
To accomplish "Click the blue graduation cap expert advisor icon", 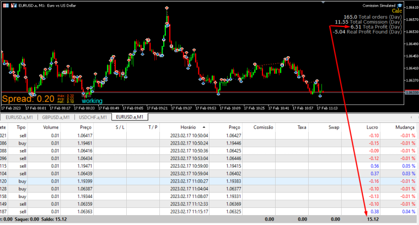I will pyautogui.click(x=400, y=6).
